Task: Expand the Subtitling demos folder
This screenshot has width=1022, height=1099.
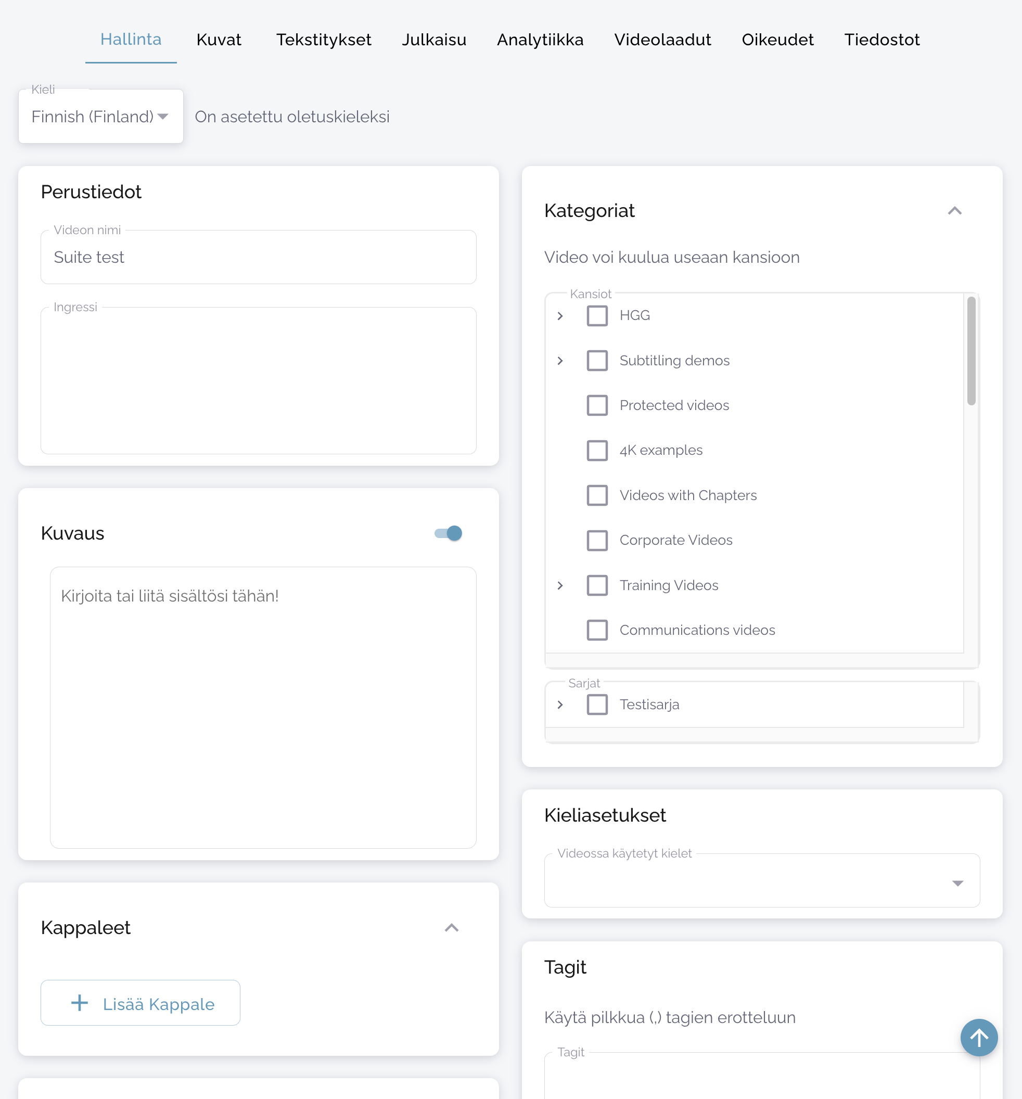Action: (x=560, y=361)
